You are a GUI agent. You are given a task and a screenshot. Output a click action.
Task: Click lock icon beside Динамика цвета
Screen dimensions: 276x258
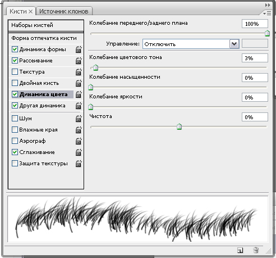pos(79,94)
